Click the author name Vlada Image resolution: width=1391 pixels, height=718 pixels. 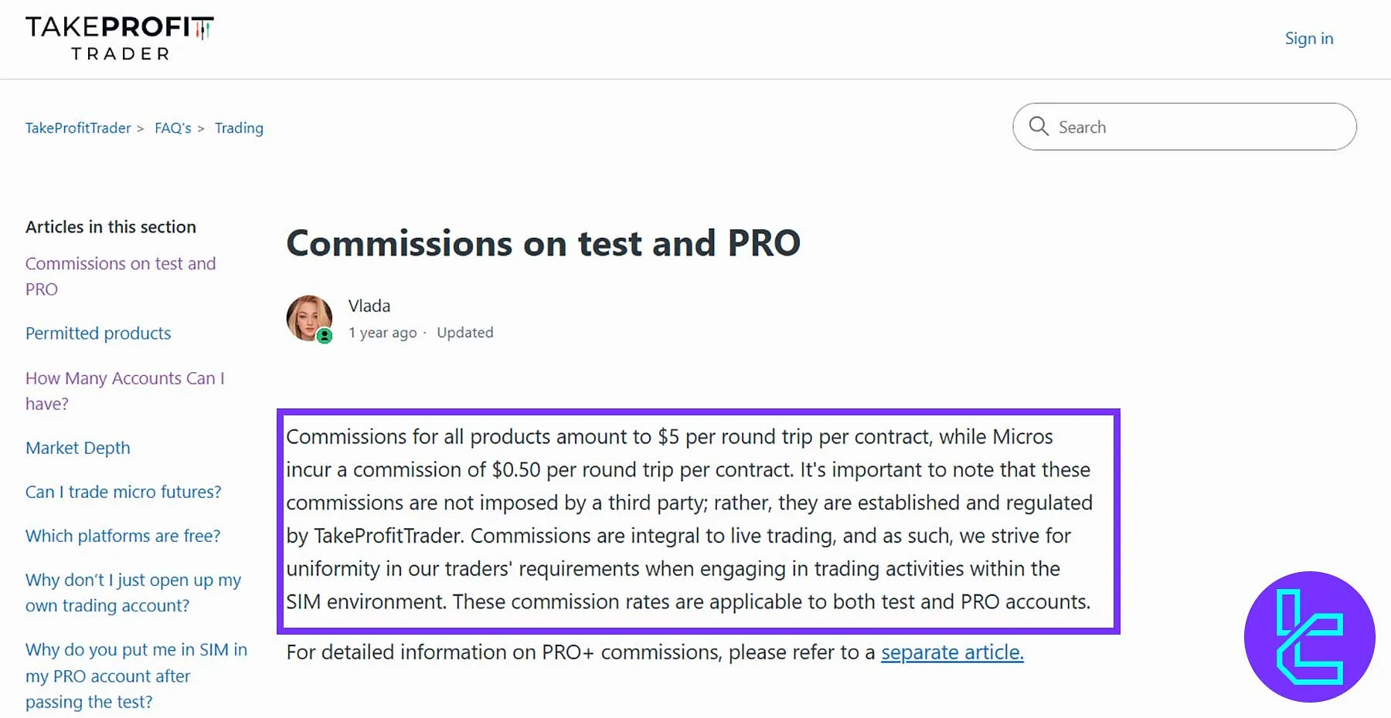point(369,305)
